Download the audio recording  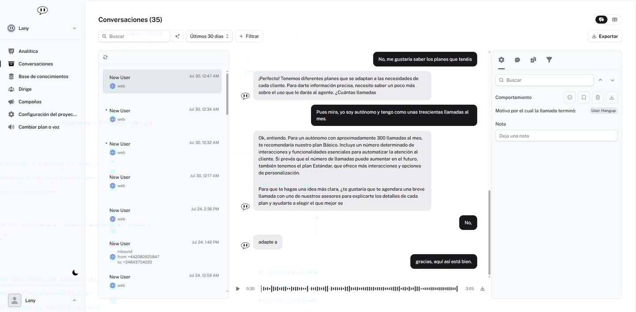coord(482,289)
